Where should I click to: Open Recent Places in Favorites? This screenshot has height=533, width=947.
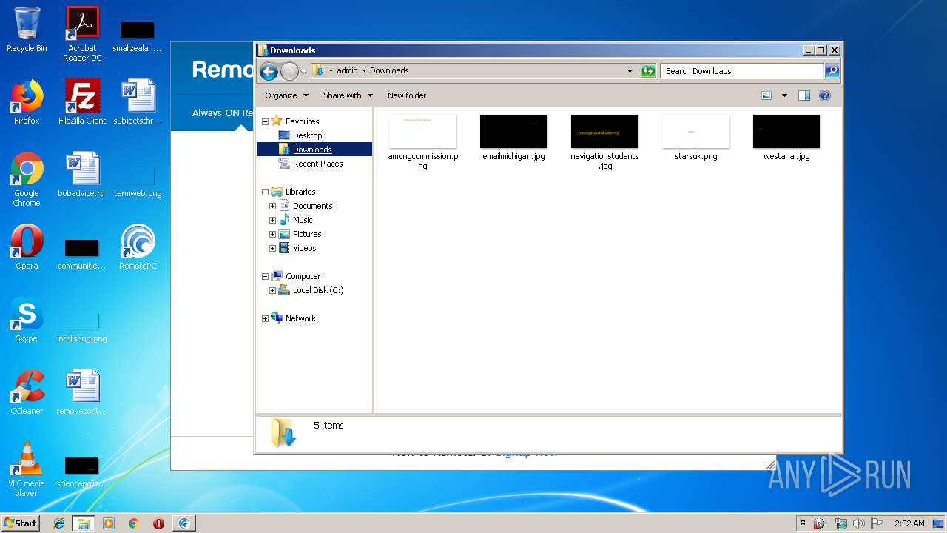[x=317, y=164]
